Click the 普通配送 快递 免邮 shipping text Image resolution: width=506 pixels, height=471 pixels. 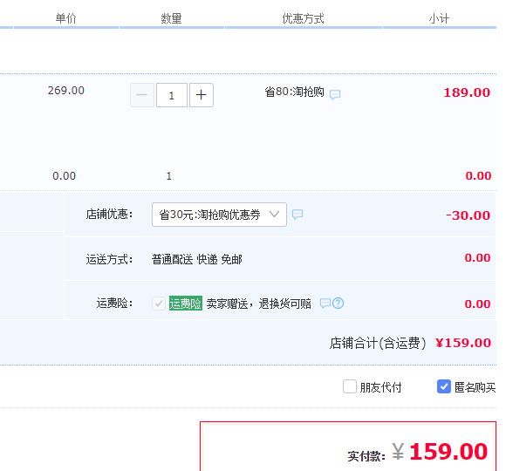(197, 259)
